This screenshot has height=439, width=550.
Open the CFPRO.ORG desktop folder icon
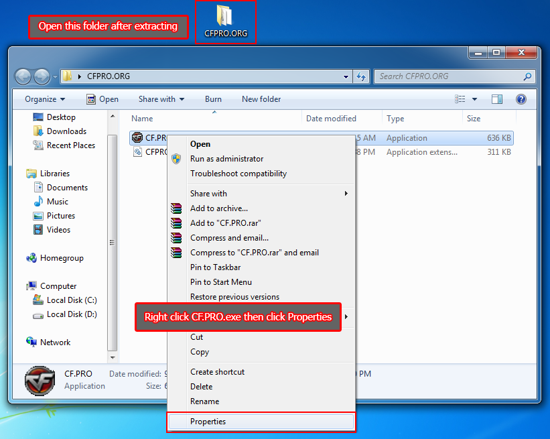225,21
